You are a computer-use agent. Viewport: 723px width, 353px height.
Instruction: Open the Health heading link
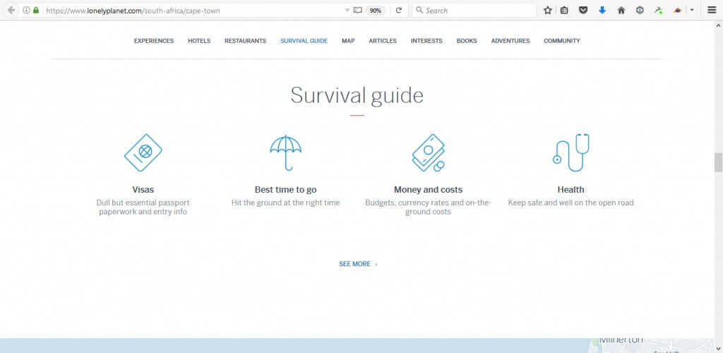570,189
